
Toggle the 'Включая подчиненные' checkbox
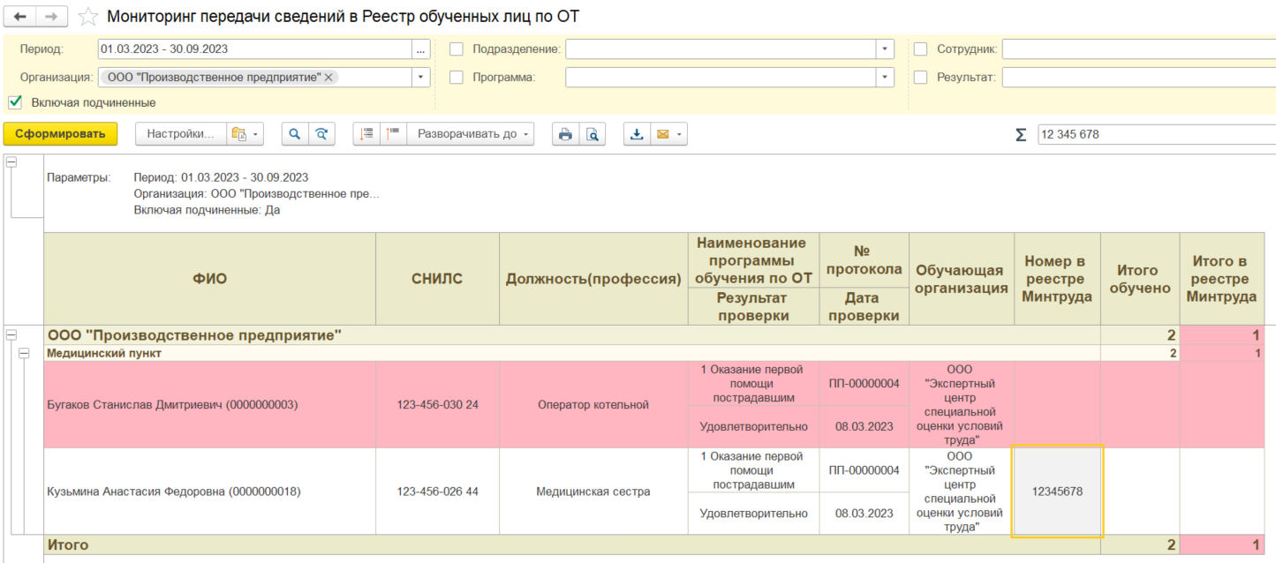coord(15,102)
